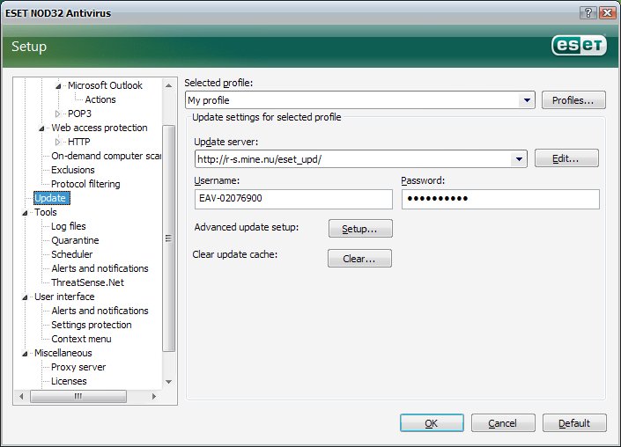Click the Cancel button
Viewport: 621px width, 447px height.
point(503,423)
